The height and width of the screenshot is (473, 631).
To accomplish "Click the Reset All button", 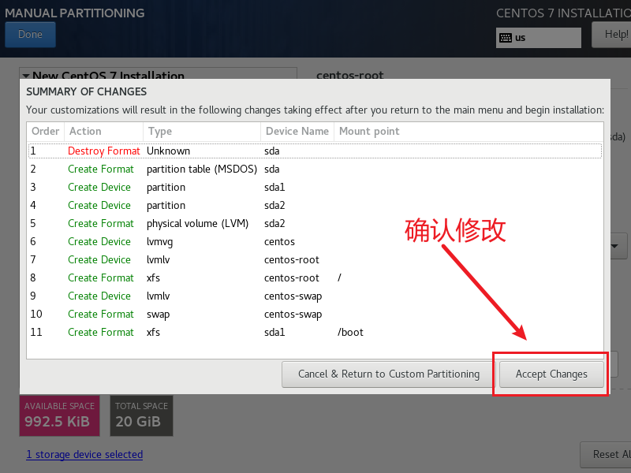I will 606,455.
